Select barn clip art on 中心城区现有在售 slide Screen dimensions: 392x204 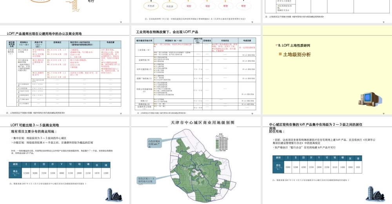coord(376,194)
